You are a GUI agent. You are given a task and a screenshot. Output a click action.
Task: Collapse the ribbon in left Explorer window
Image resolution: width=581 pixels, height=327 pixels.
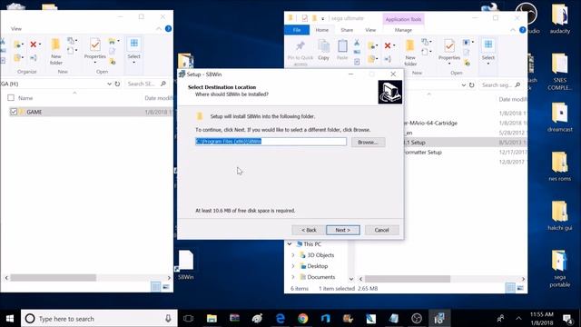[x=159, y=29]
